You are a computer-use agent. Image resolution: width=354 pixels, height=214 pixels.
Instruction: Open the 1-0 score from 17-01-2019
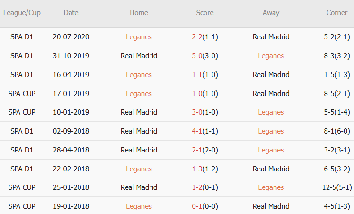point(197,94)
